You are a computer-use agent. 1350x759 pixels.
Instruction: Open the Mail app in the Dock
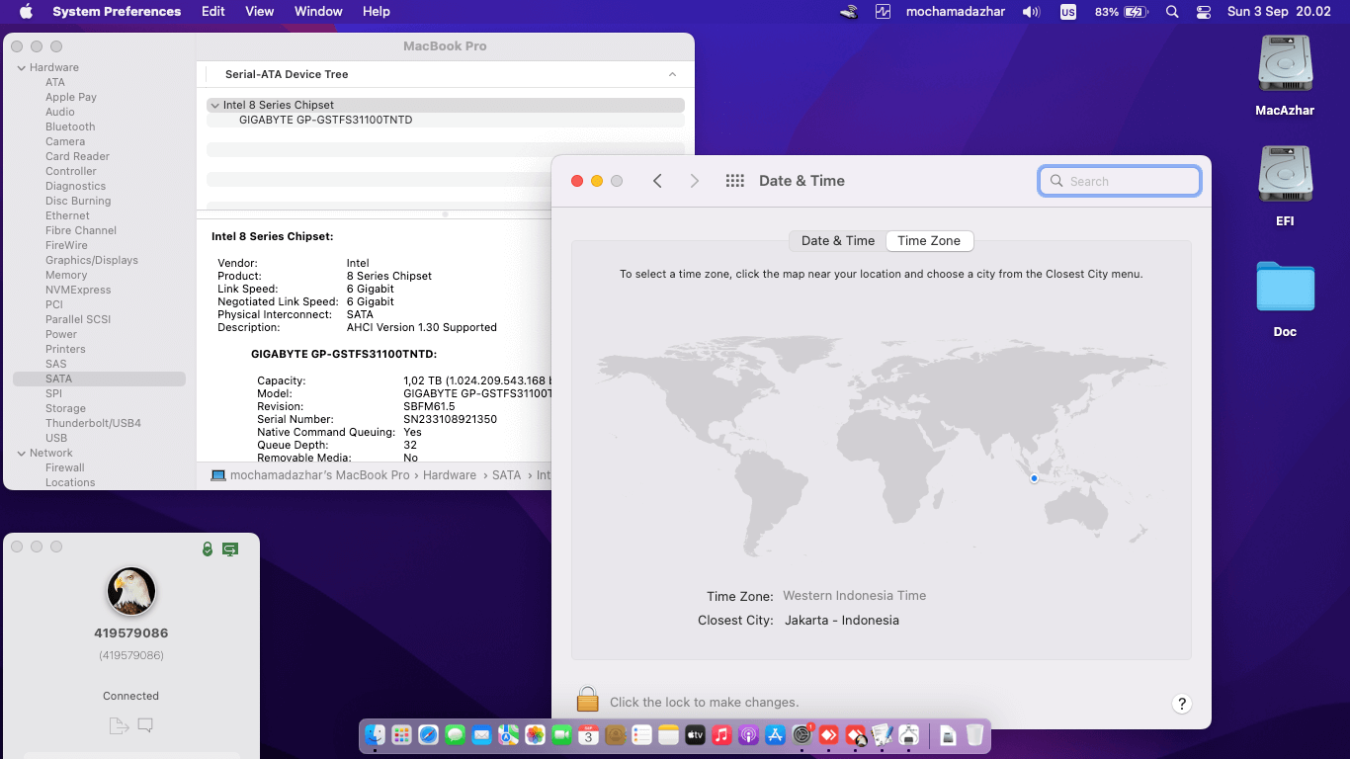point(481,735)
